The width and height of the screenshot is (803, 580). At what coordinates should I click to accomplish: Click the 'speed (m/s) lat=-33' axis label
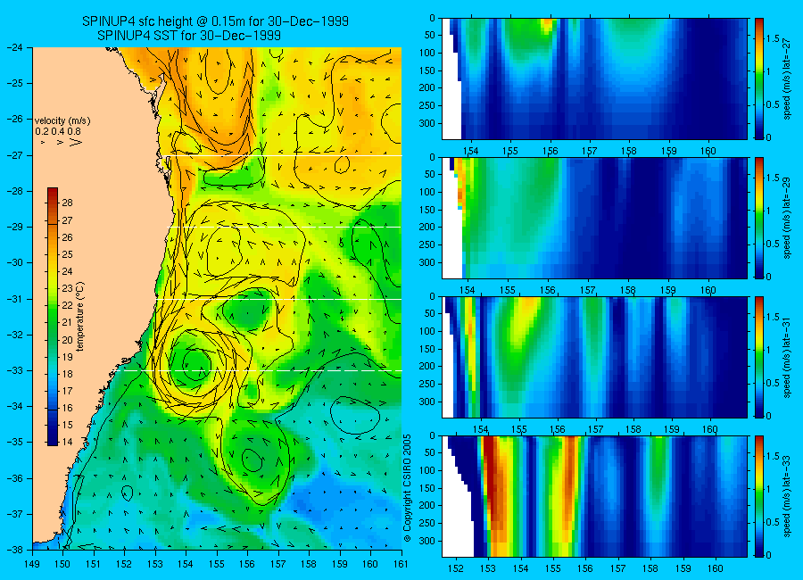[787, 496]
